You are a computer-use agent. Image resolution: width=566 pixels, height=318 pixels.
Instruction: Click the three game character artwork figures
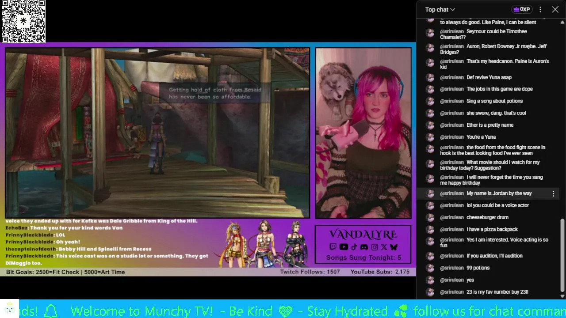264,244
